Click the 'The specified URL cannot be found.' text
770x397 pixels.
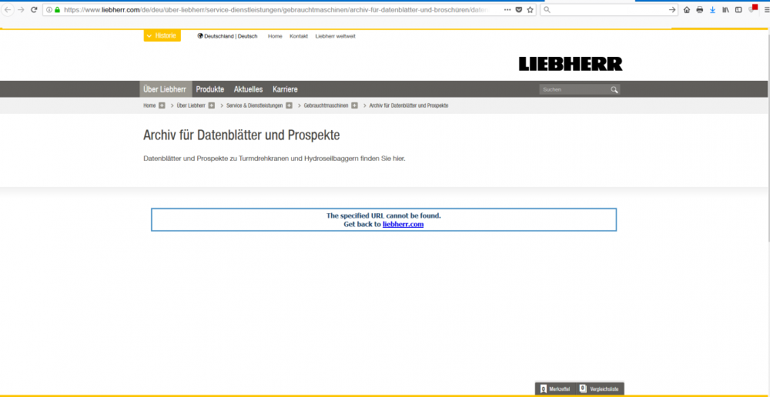(383, 215)
